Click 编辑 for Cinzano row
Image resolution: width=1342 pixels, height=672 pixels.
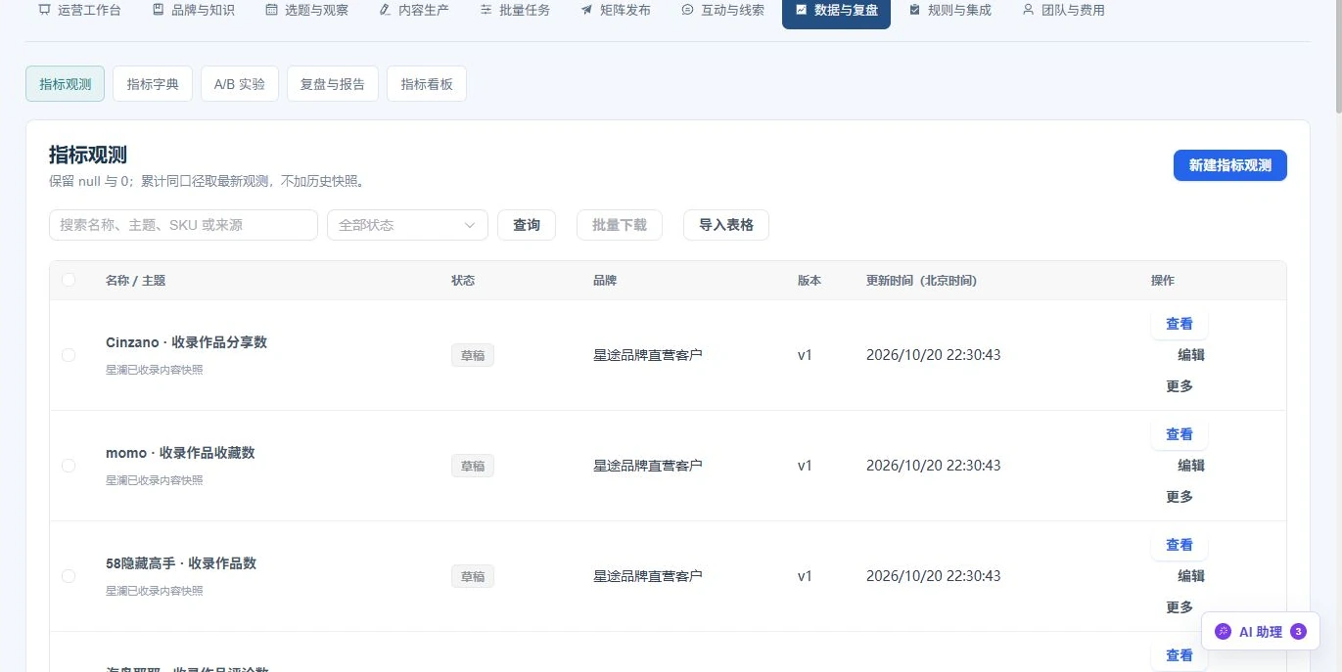[1191, 355]
